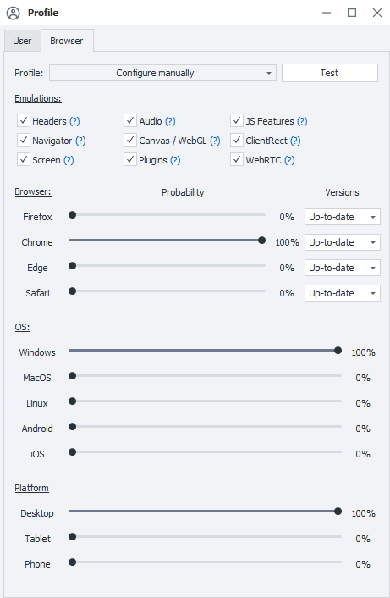Click the (?) help icon beside Plugins
The height and width of the screenshot is (598, 390).
point(175,160)
